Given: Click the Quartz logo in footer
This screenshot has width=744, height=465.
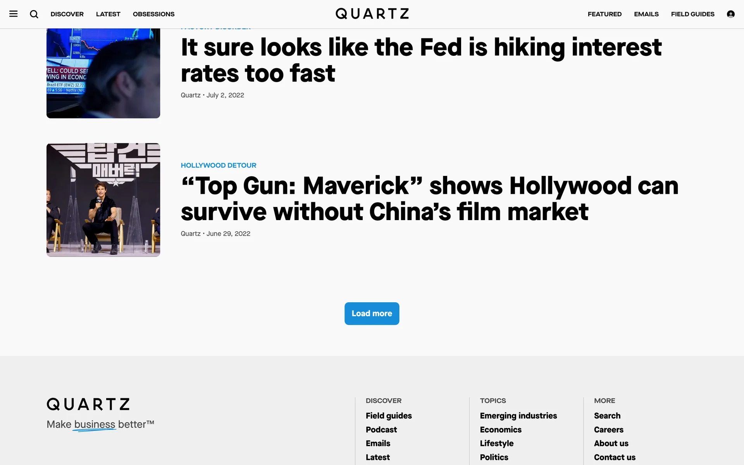Looking at the screenshot, I should tap(88, 404).
